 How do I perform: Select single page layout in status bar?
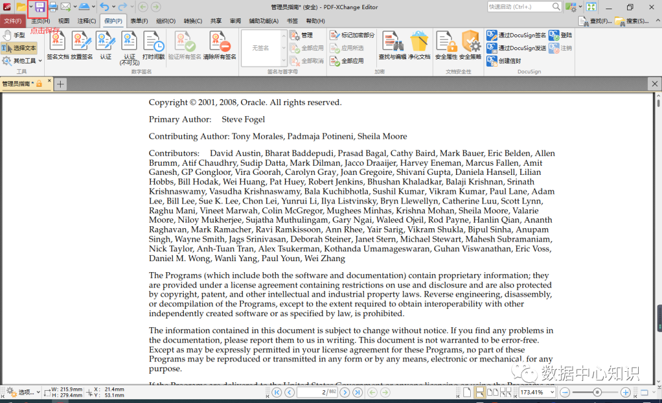tap(467, 393)
